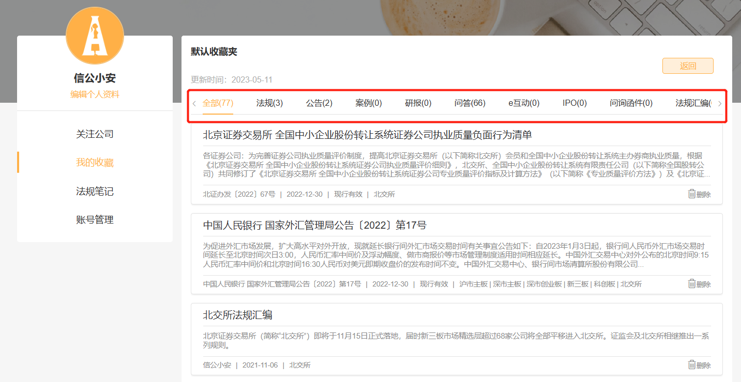Viewport: 741px width, 382px height.
Task: Click the 默认收藏夹 heading
Action: coord(214,52)
